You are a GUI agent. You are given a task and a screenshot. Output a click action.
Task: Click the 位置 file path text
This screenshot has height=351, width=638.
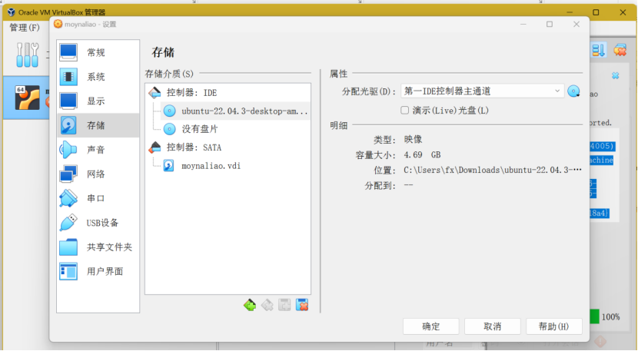tap(492, 170)
